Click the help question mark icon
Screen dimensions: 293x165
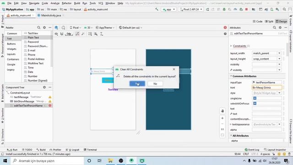tap(225, 34)
